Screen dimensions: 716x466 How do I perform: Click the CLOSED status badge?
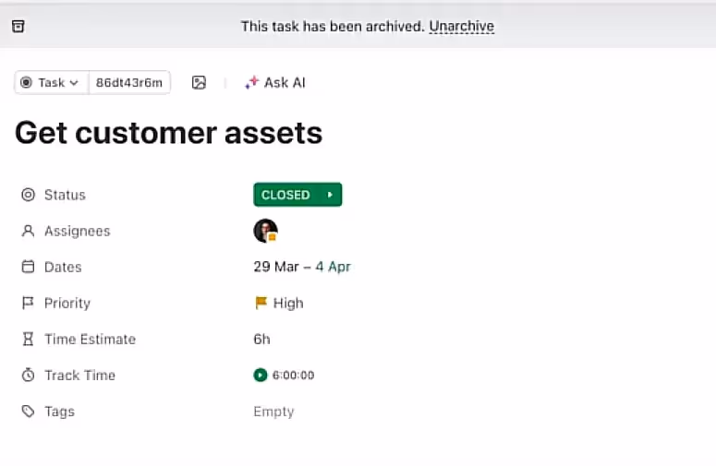click(285, 195)
